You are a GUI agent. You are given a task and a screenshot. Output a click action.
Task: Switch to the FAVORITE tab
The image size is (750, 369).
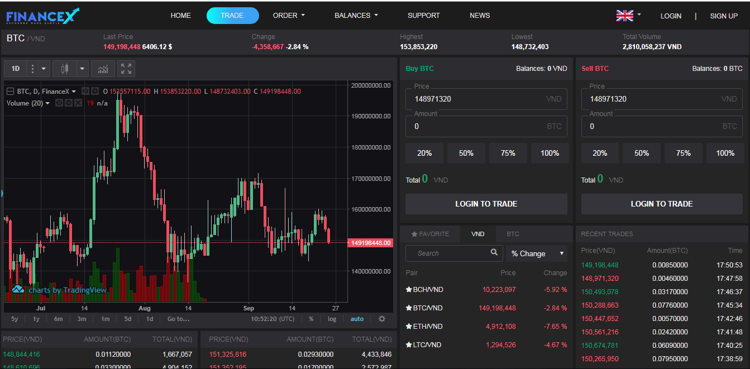point(430,234)
